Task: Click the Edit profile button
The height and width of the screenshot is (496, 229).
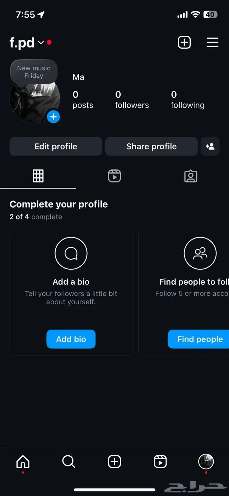Action: pyautogui.click(x=56, y=146)
